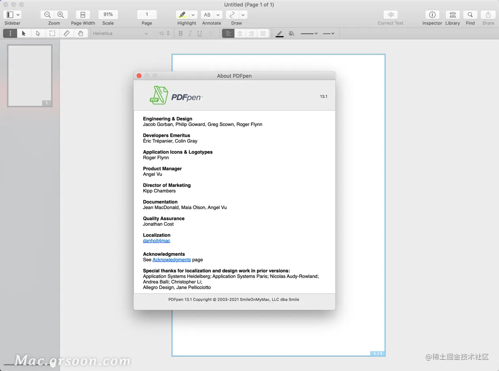This screenshot has width=499, height=371.
Task: Align text center
Action: tap(240, 33)
